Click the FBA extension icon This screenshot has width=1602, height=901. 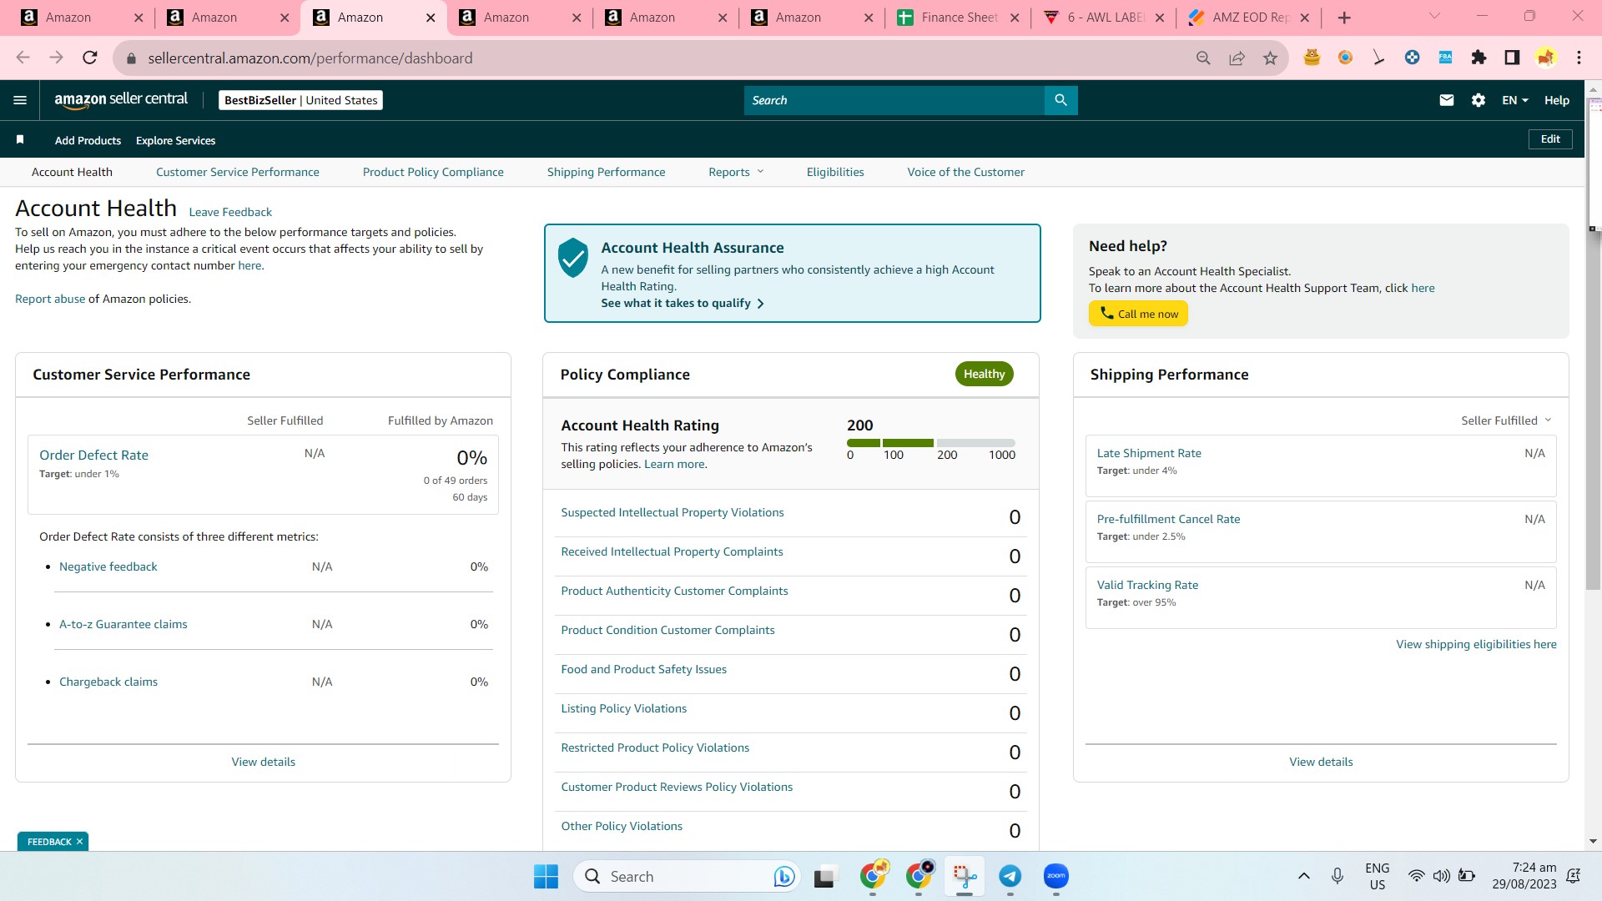pos(1445,58)
